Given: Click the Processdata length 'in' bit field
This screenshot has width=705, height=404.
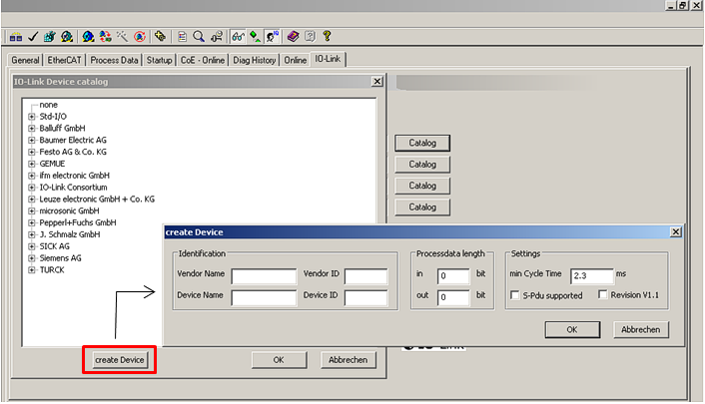Looking at the screenshot, I should 453,276.
